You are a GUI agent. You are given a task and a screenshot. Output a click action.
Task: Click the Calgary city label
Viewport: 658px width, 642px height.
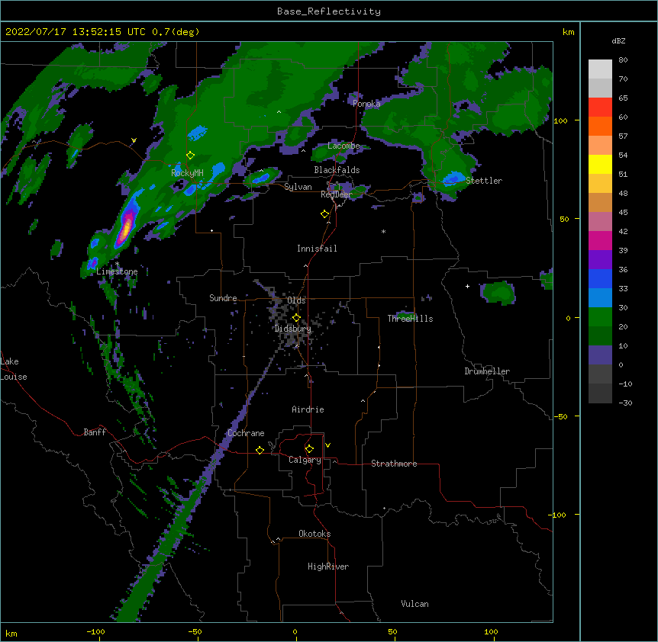click(305, 460)
